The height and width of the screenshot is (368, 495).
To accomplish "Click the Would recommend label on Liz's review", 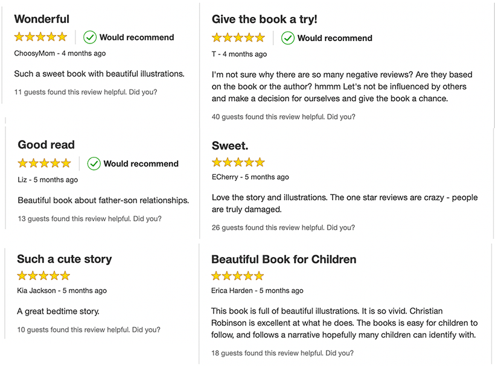I will (141, 163).
